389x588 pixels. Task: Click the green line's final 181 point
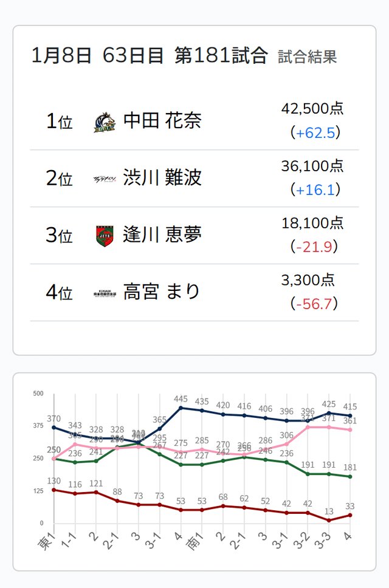[x=349, y=476]
